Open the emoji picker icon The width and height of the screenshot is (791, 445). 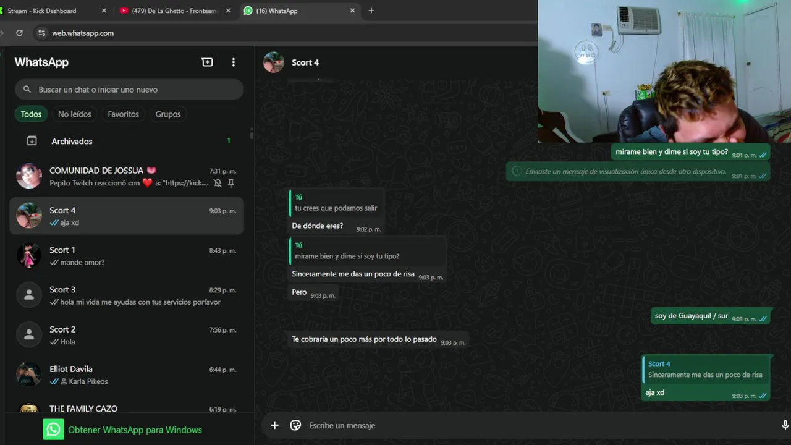(295, 425)
